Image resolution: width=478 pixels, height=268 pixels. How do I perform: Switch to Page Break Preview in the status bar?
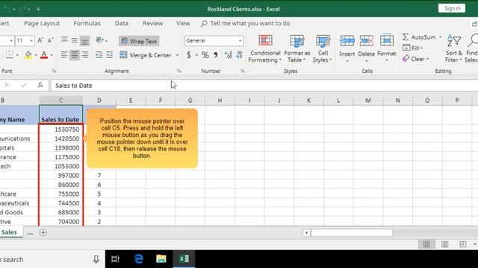[x=462, y=244]
